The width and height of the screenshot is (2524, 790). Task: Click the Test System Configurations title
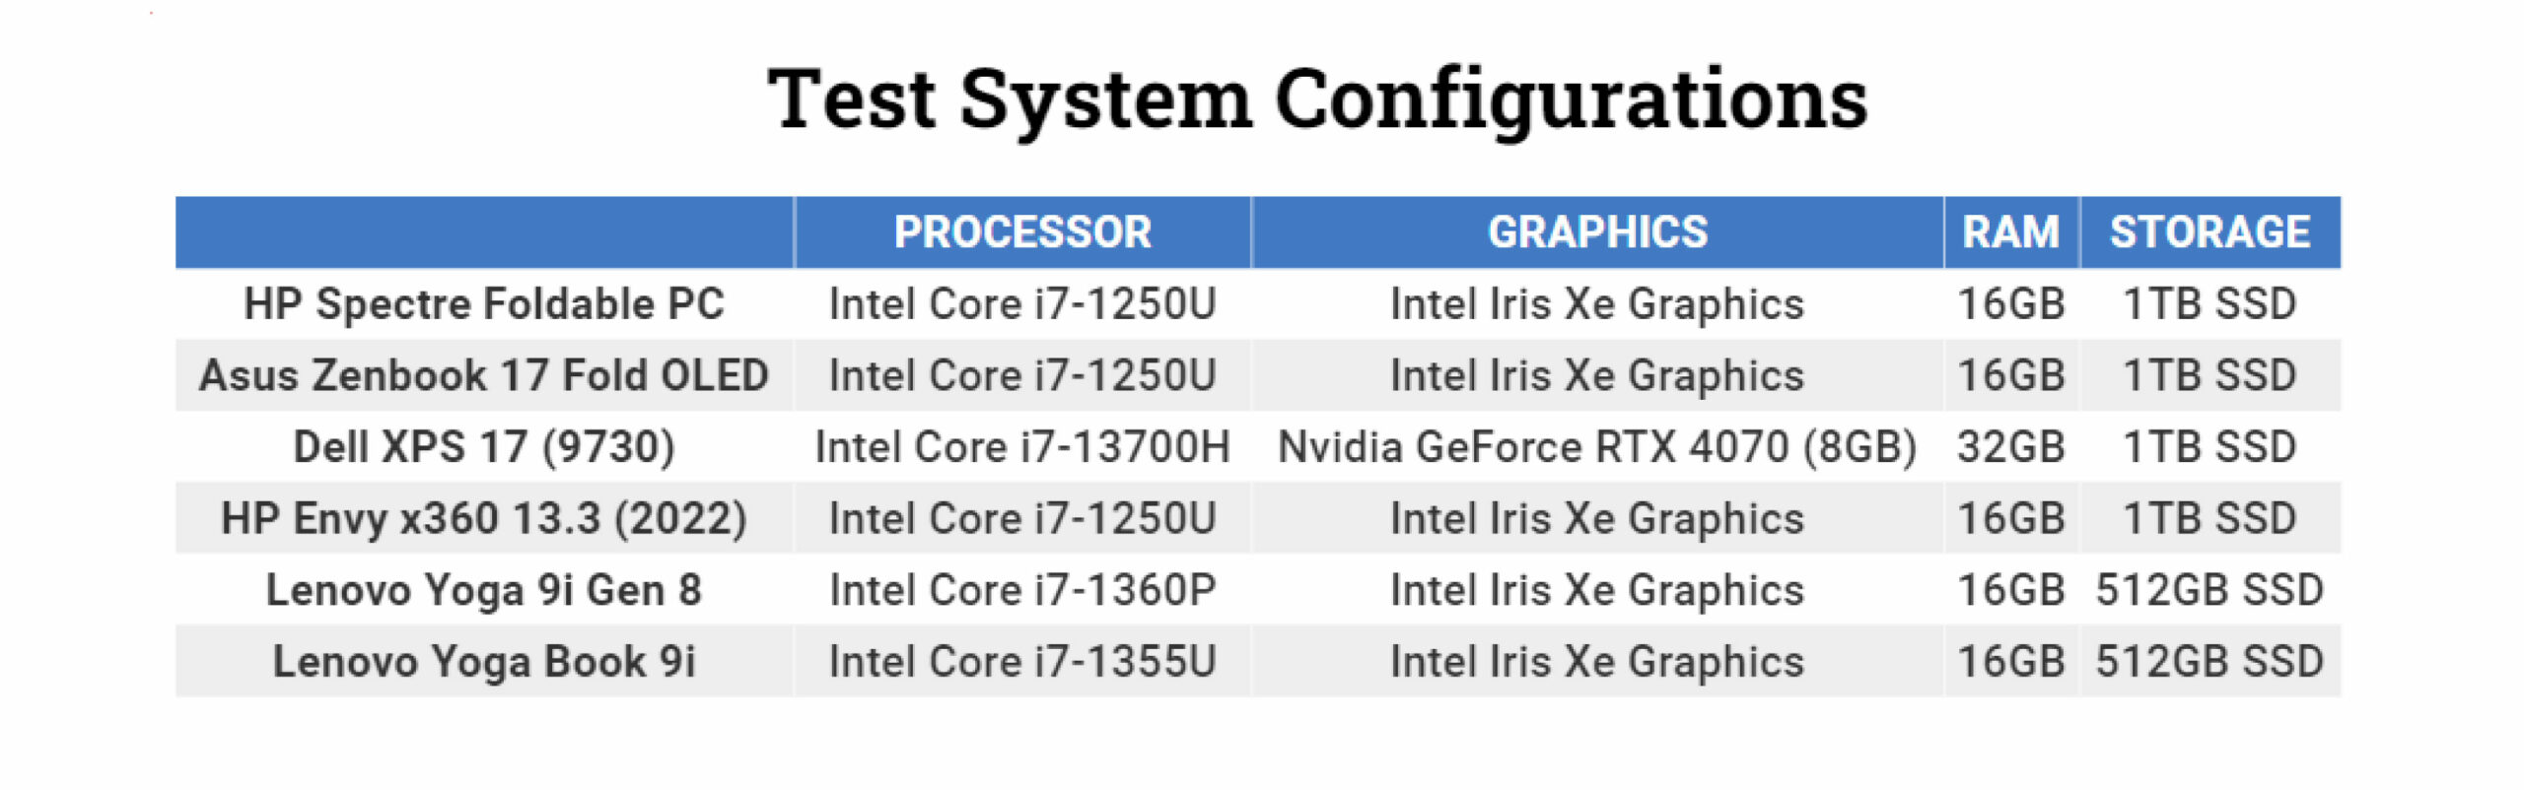(1317, 99)
